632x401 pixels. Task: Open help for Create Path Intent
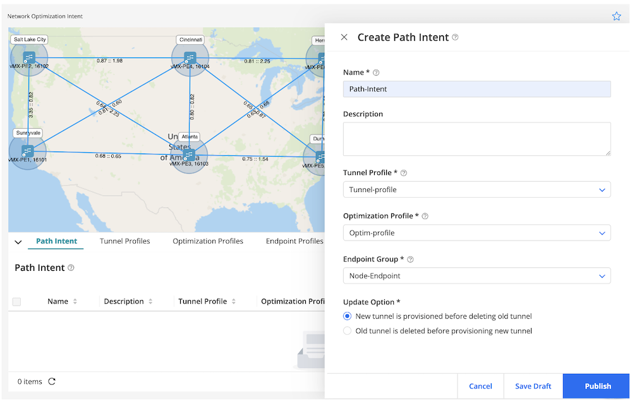coord(454,37)
